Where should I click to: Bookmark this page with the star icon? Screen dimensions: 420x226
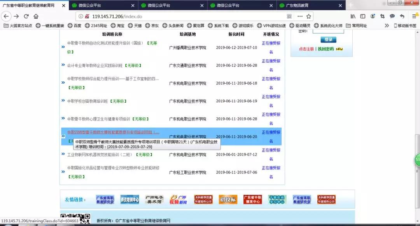pos(309,16)
